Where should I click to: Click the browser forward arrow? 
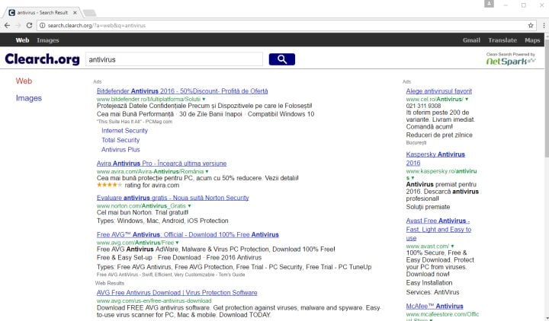(x=18, y=26)
